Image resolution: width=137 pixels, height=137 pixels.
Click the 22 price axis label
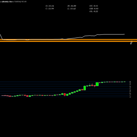[130, 93]
